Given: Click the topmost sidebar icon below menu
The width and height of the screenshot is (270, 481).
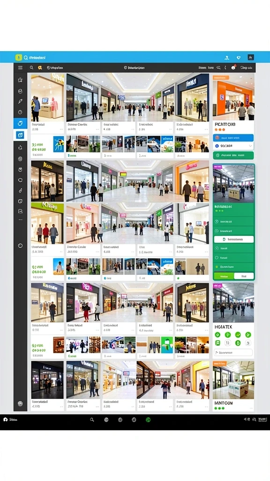Looking at the screenshot, I should pyautogui.click(x=20, y=80).
